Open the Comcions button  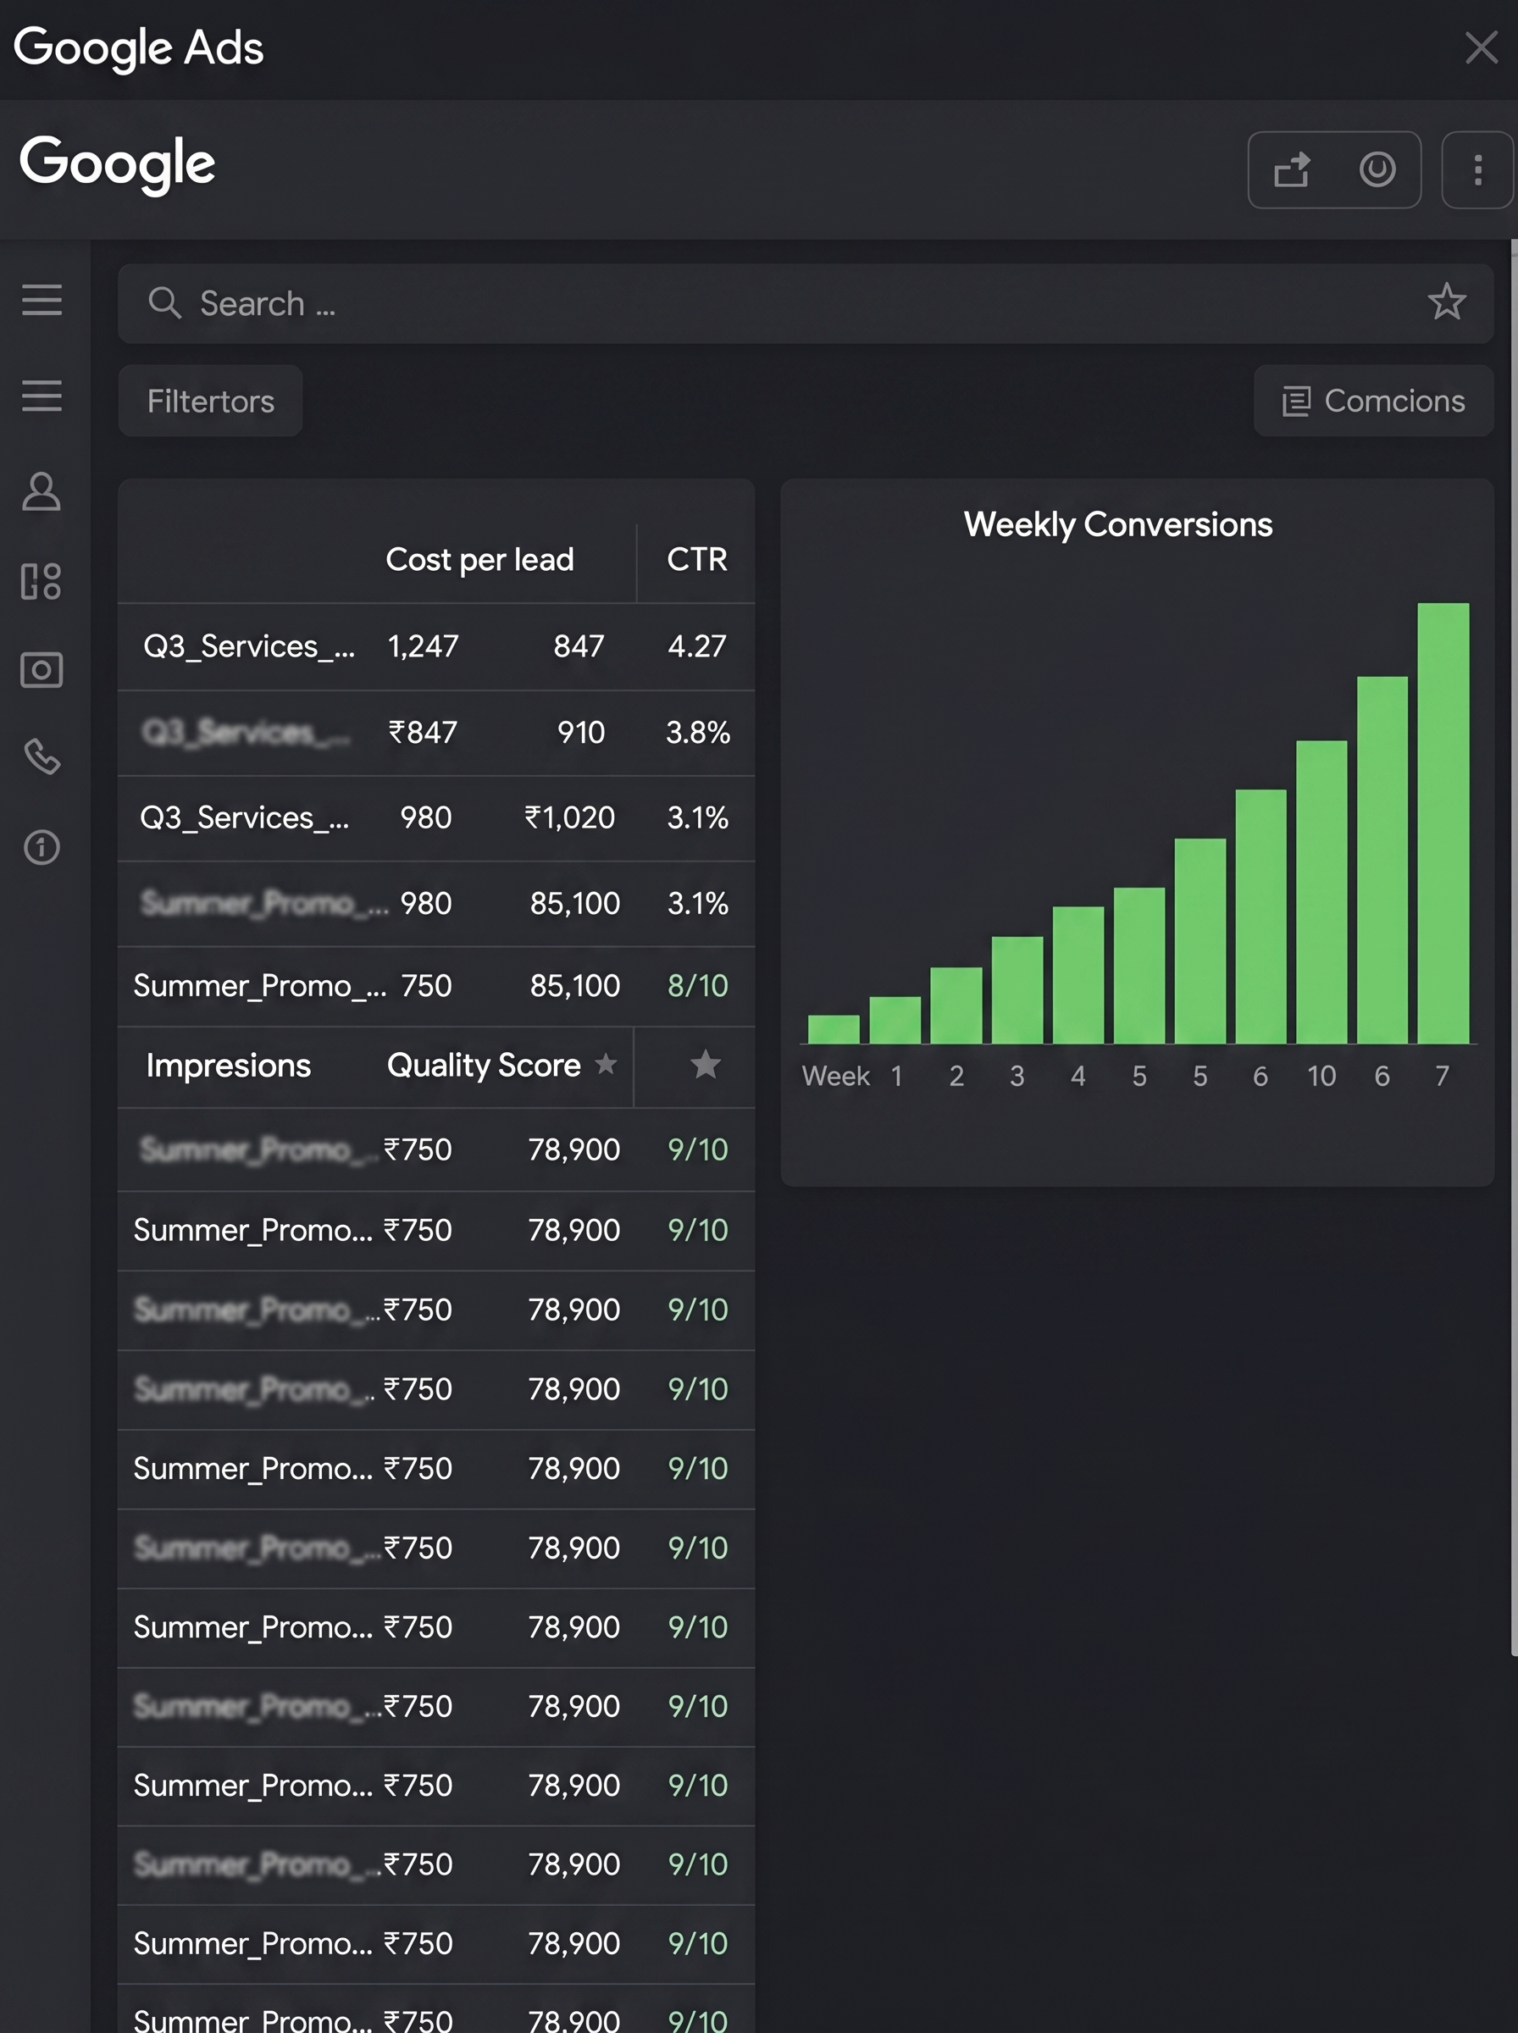(x=1373, y=402)
